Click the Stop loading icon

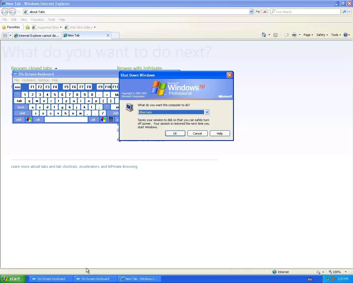point(265,12)
